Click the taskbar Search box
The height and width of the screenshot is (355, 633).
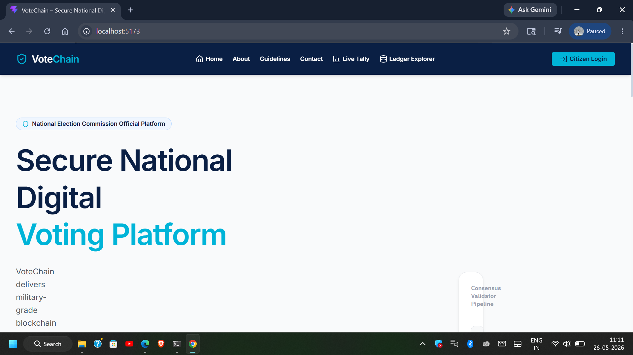click(48, 344)
